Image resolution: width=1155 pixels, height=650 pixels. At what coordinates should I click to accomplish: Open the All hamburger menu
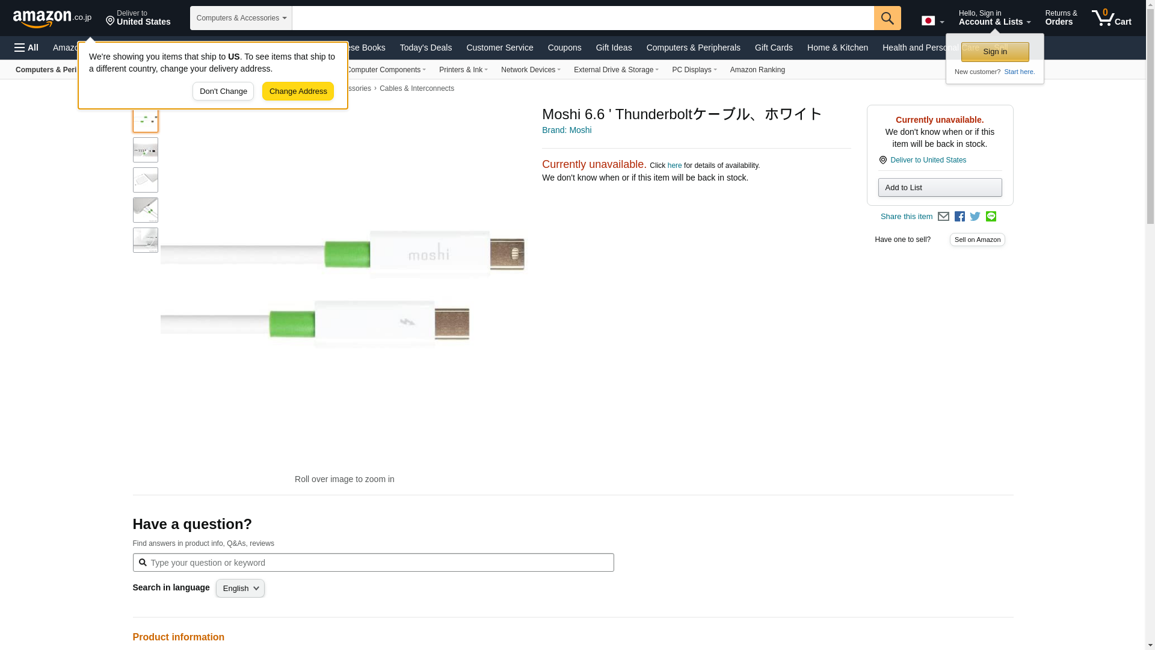[x=26, y=48]
